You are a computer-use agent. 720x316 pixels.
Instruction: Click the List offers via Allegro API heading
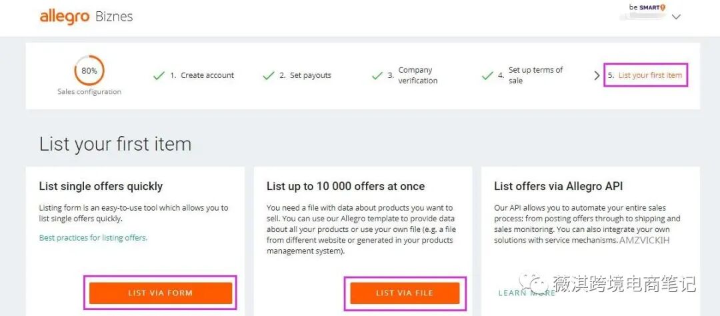coord(558,187)
